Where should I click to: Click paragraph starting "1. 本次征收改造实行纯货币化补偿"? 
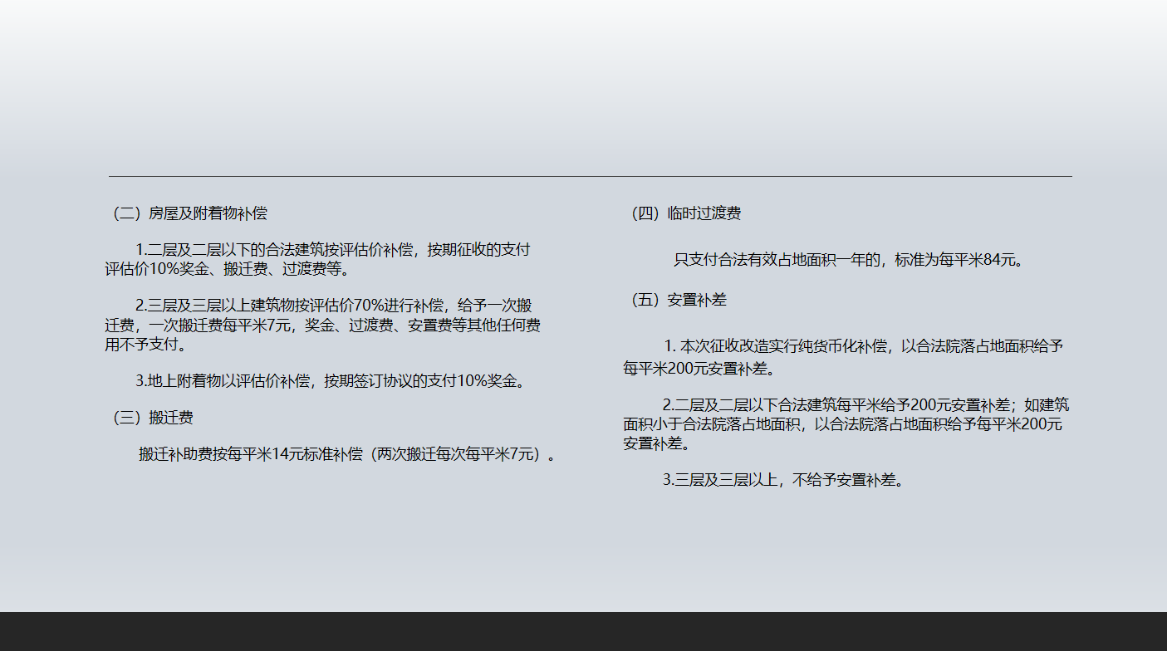[x=844, y=357]
